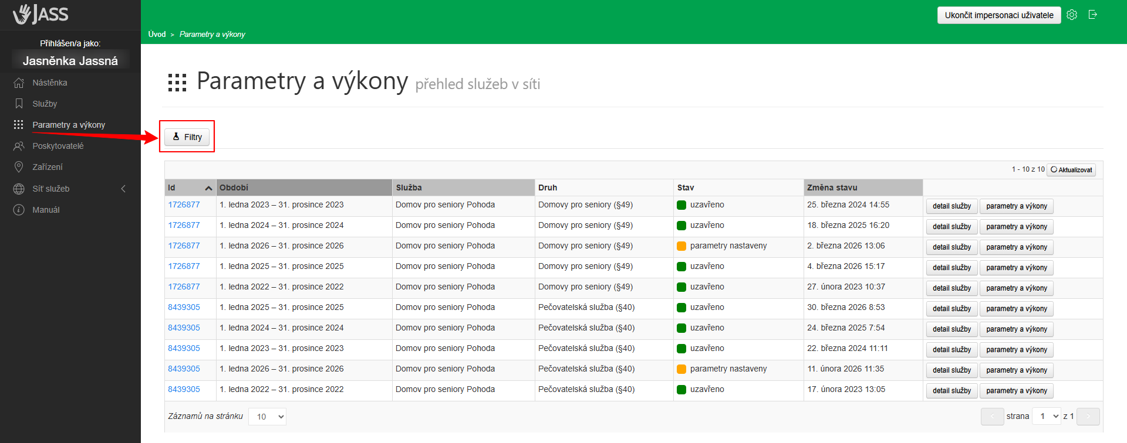This screenshot has width=1127, height=443.
Task: Click the Zařízení location pin icon
Action: point(19,167)
